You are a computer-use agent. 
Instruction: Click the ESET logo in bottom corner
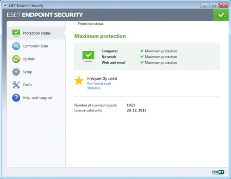click(x=218, y=172)
